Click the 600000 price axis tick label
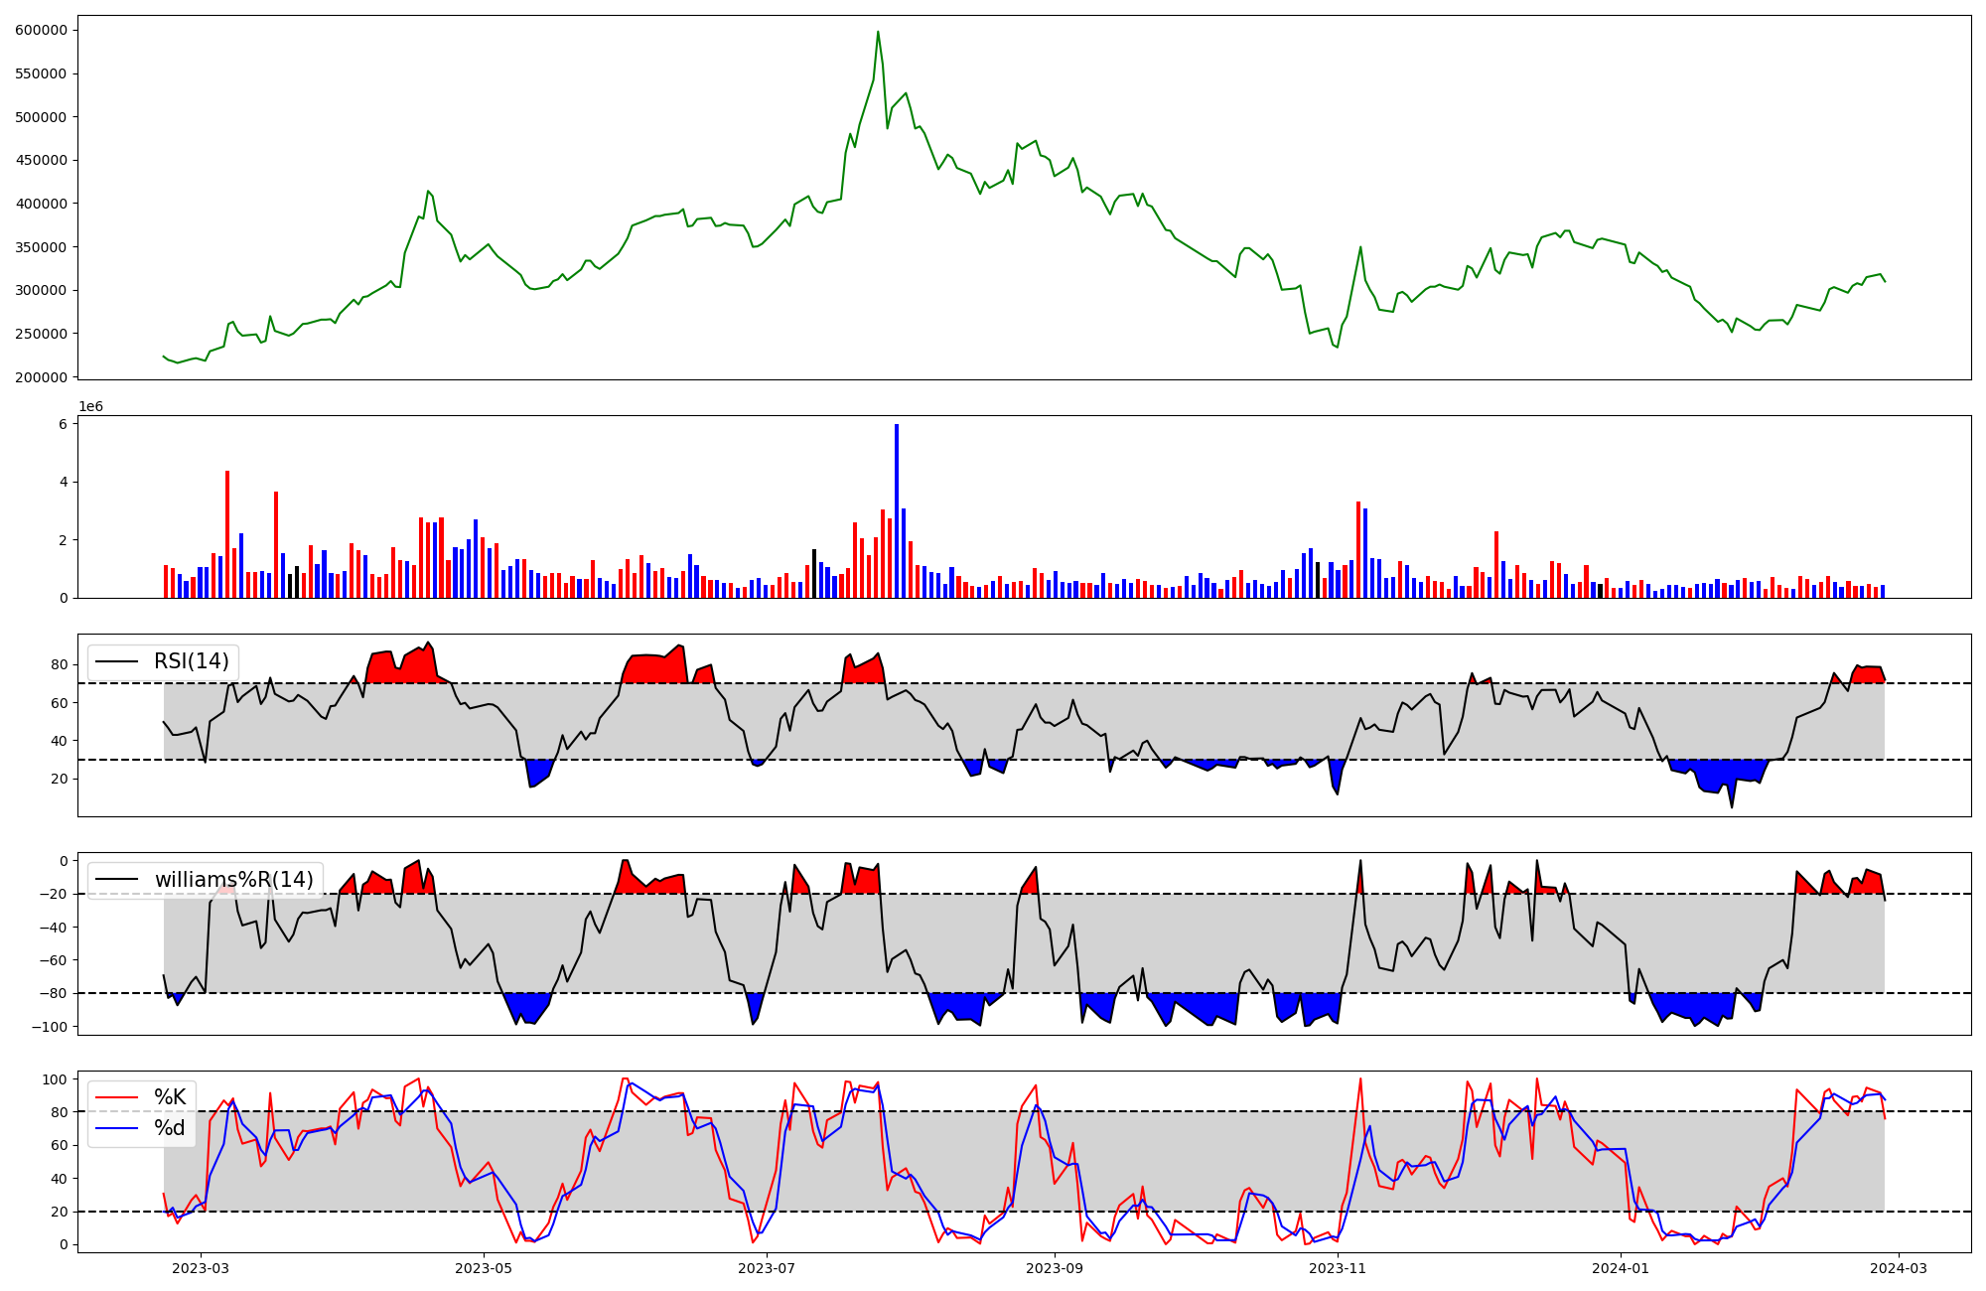The width and height of the screenshot is (1986, 1291). point(41,30)
